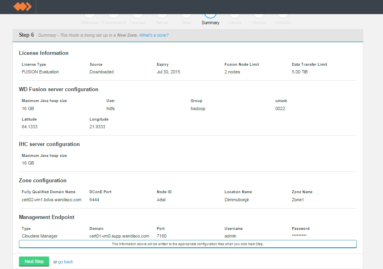
Task: Click the umask value "0022"
Action: (280, 108)
